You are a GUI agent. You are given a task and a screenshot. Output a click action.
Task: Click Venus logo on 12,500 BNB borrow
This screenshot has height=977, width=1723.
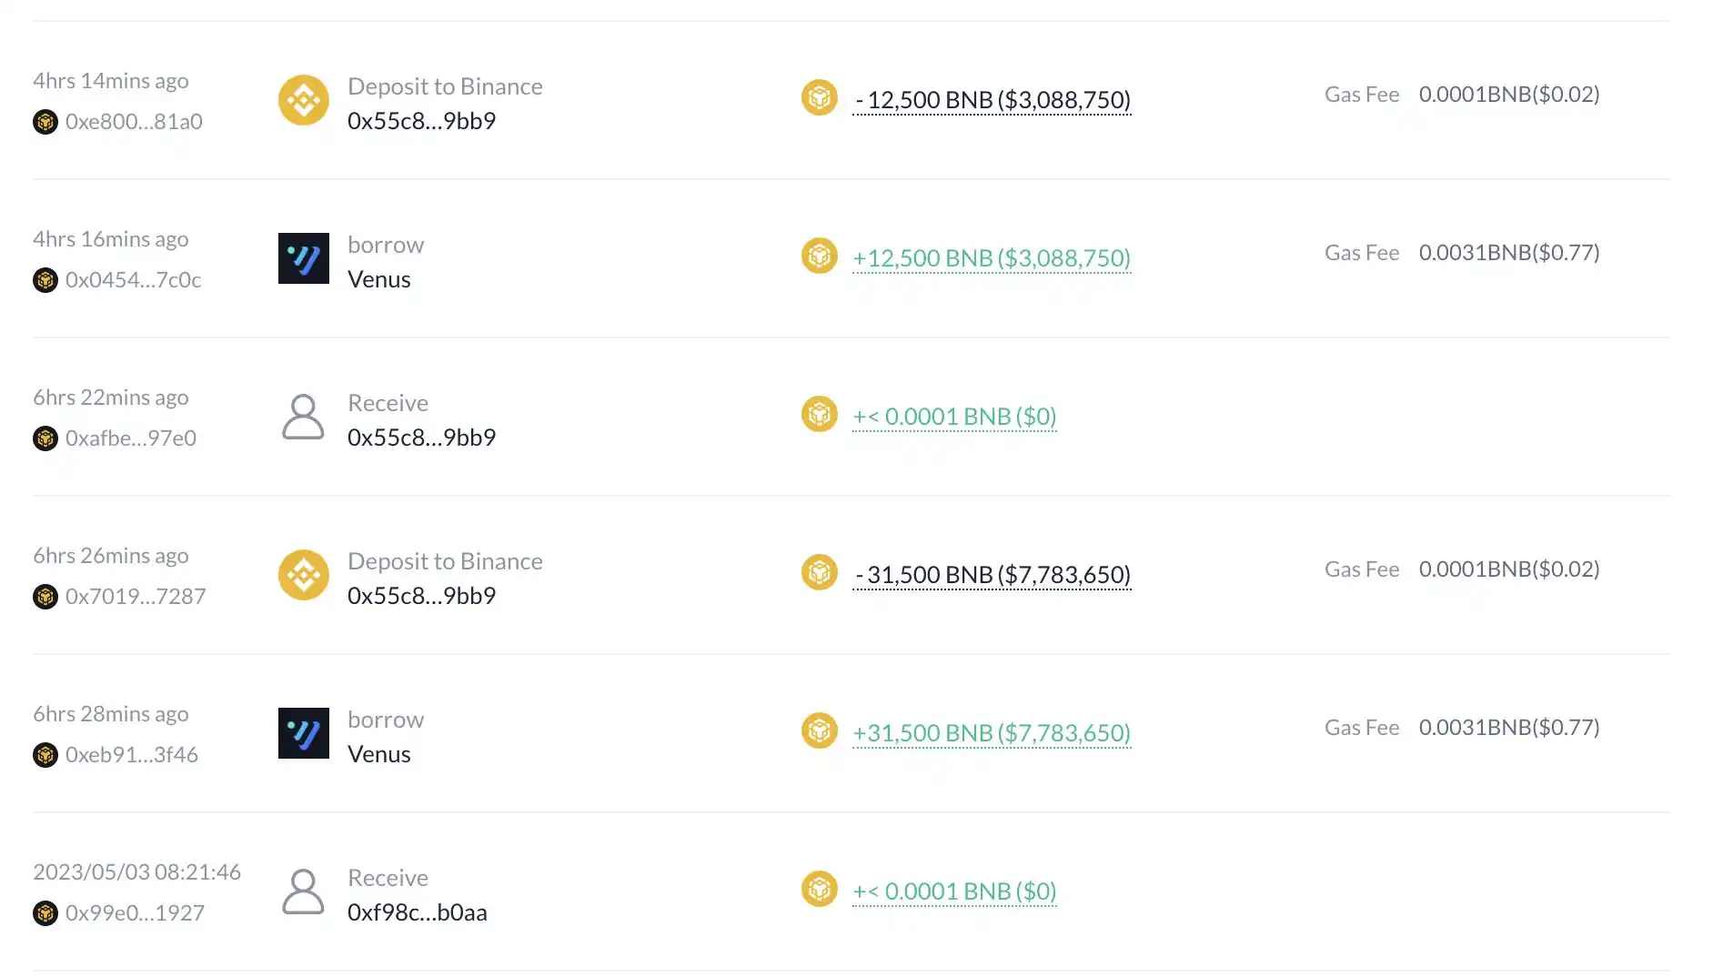tap(303, 258)
